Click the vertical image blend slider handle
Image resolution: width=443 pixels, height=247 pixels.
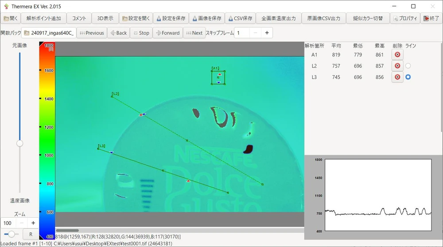19,143
